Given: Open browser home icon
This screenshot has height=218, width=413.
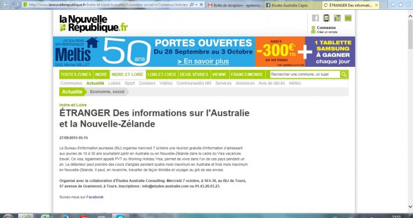Looking at the screenshot, I should click(393, 5).
